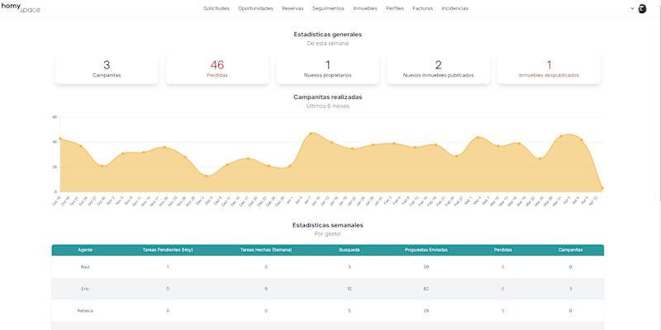This screenshot has width=661, height=330.
Task: Select agent name Rebeca in the table
Action: (x=85, y=311)
